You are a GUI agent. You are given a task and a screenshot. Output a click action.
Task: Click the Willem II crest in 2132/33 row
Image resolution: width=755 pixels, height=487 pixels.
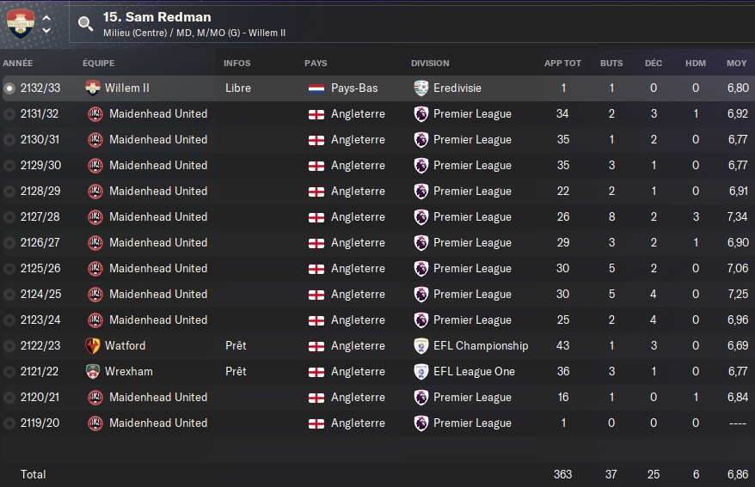pos(94,88)
